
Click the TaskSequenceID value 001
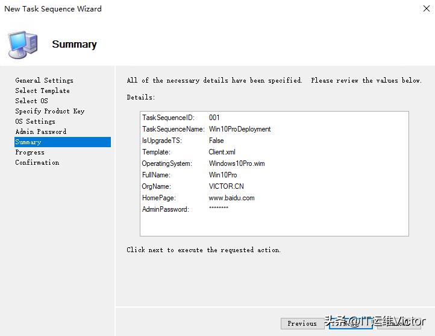tap(214, 118)
